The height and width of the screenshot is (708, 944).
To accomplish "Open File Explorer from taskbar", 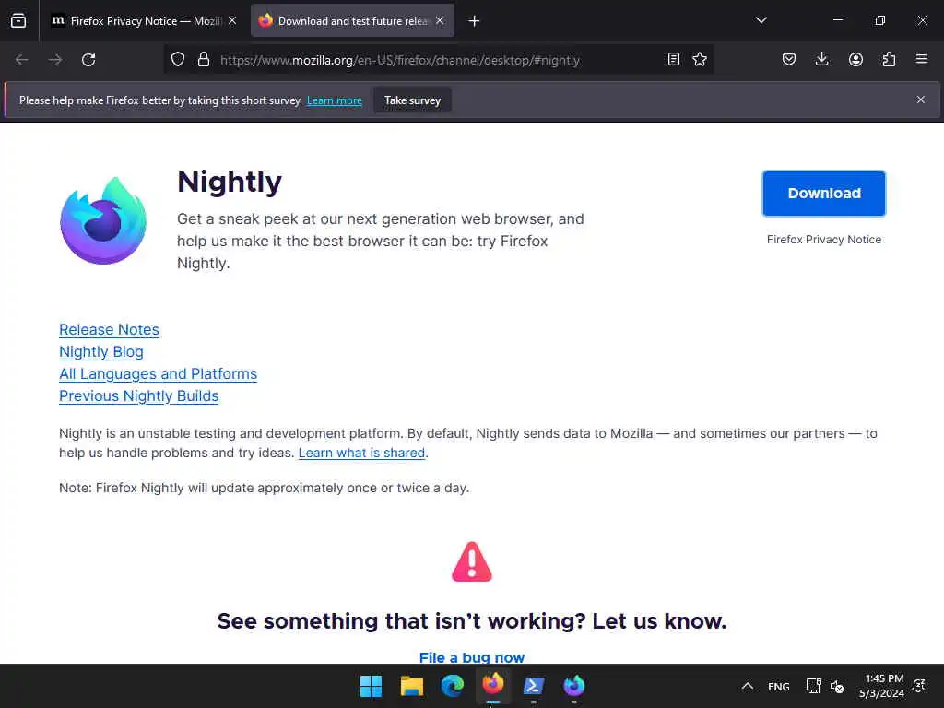I will [x=412, y=686].
